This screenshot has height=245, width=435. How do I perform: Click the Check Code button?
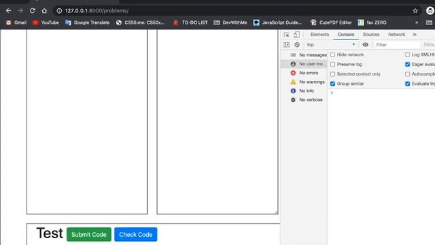(x=136, y=234)
